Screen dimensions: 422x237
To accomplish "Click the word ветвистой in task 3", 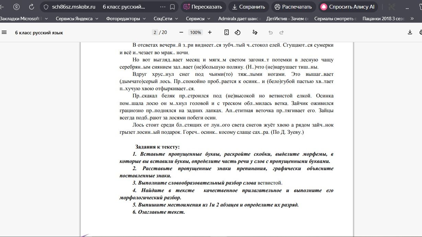I will click(x=270, y=183).
